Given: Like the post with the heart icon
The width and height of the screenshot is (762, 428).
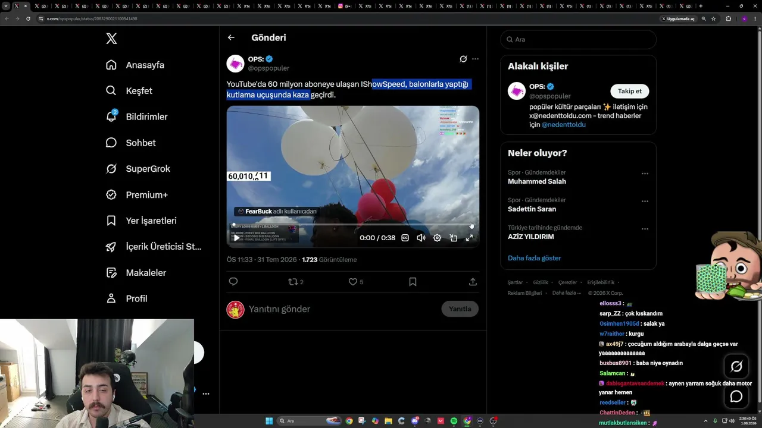Looking at the screenshot, I should [x=352, y=282].
